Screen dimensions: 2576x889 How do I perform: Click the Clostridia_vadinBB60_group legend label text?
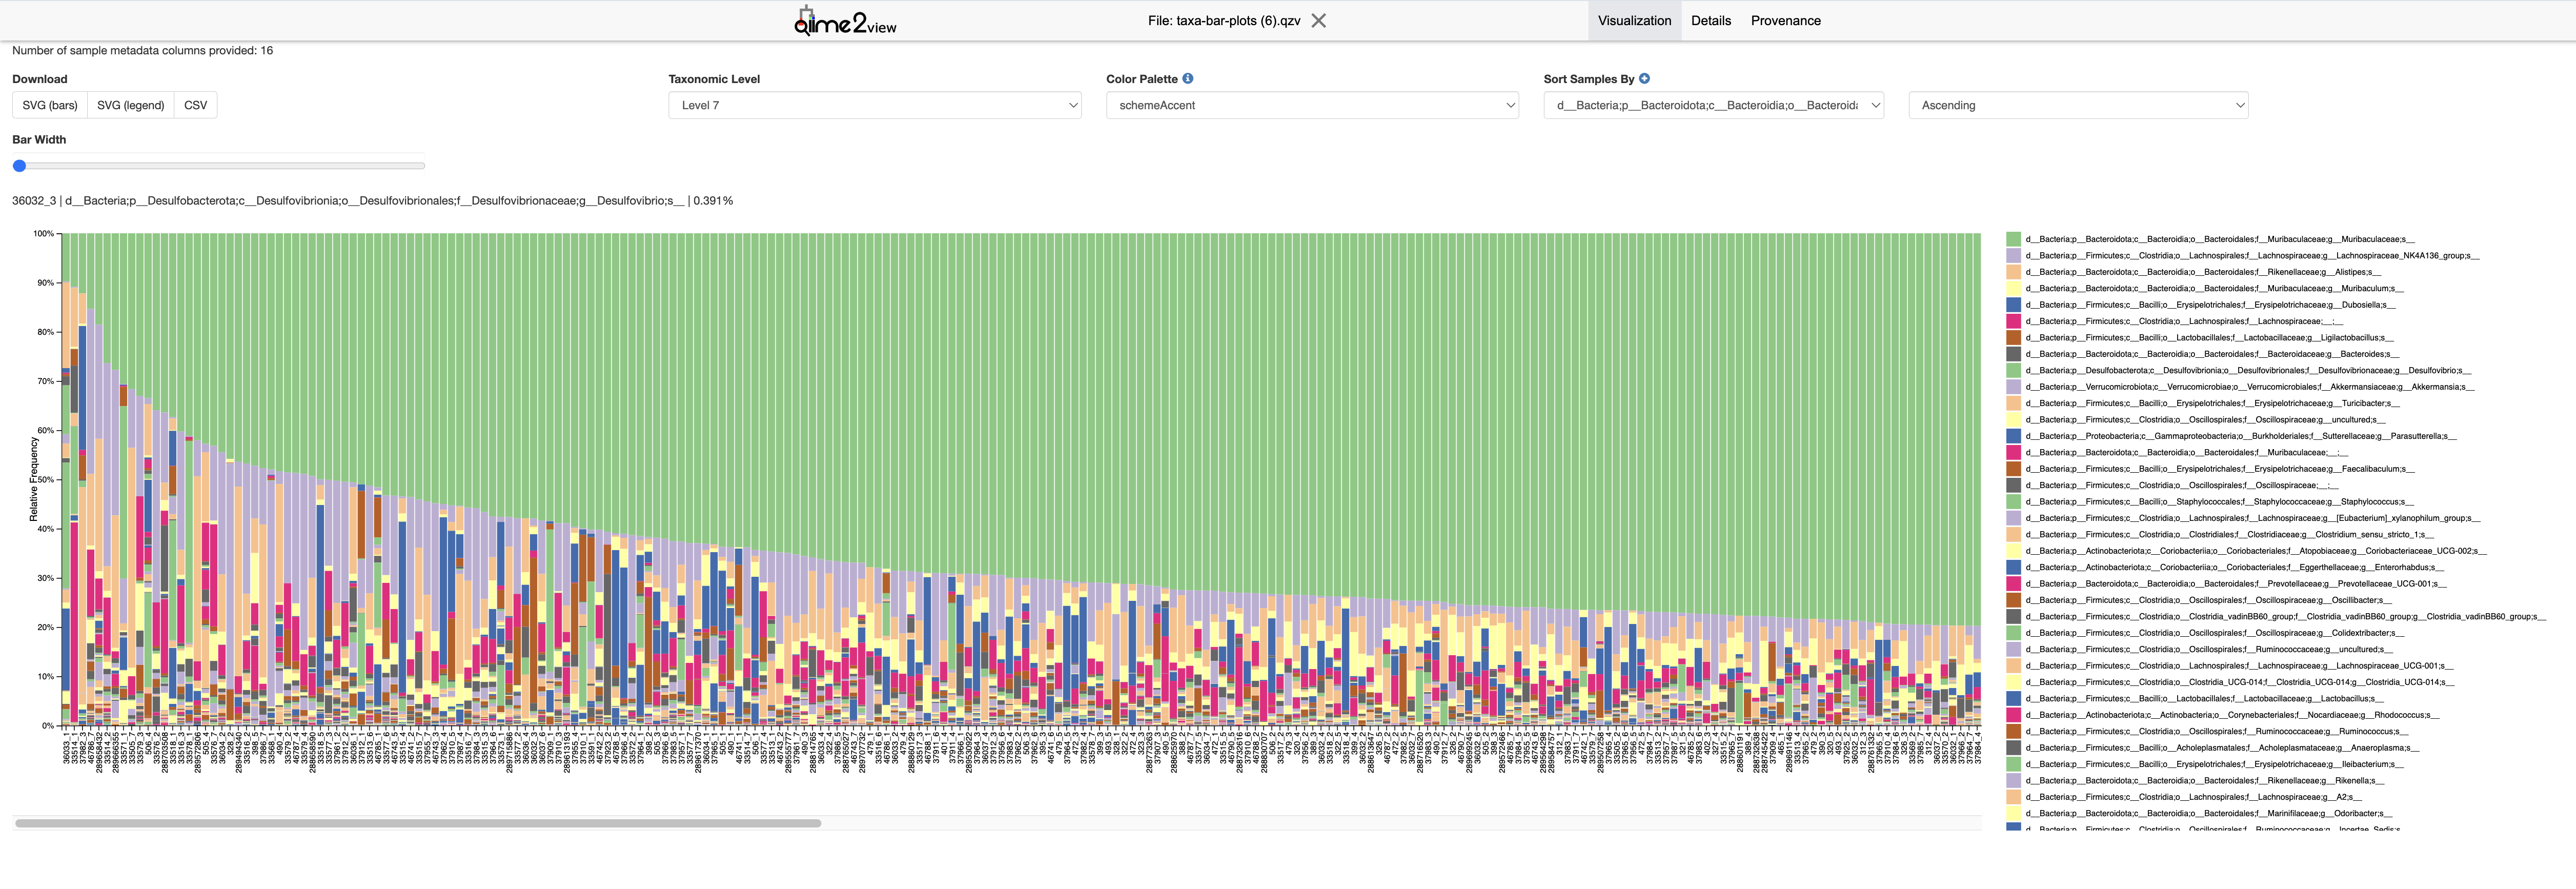[2286, 617]
